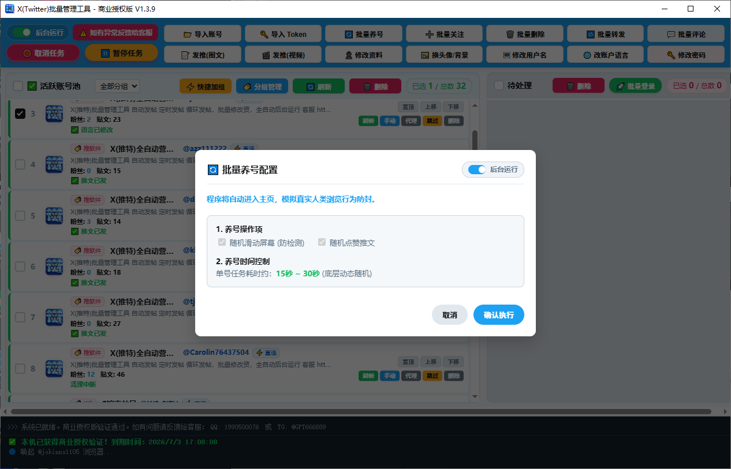Click the horizontal scrollbar above the log
Image resolution: width=731 pixels, height=469 pixels.
point(361,411)
